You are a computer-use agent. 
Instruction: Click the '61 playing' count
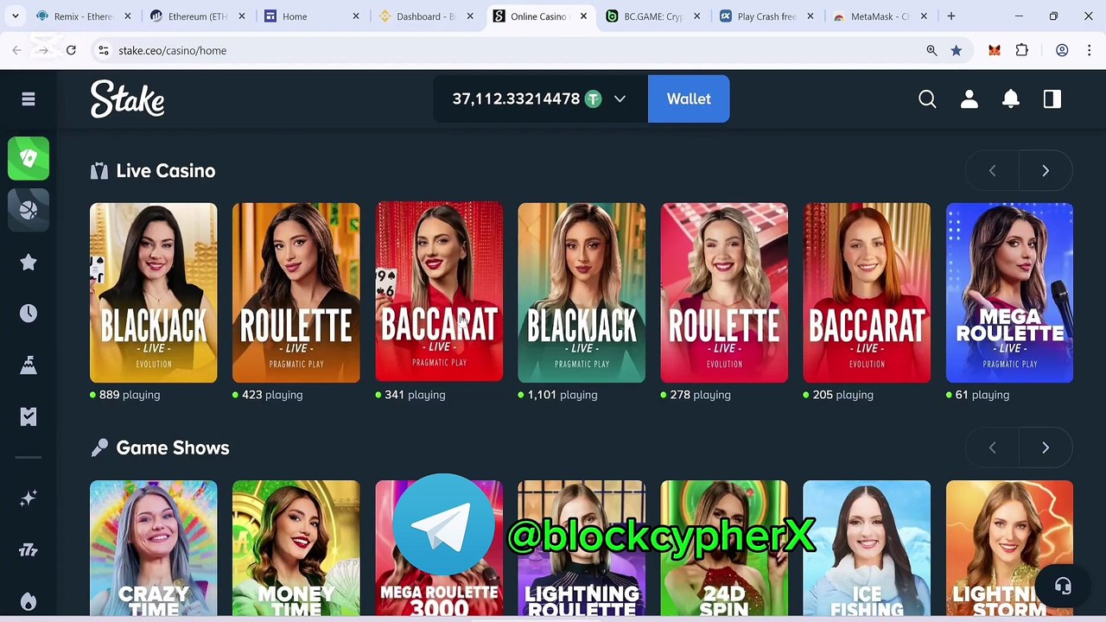coord(982,395)
